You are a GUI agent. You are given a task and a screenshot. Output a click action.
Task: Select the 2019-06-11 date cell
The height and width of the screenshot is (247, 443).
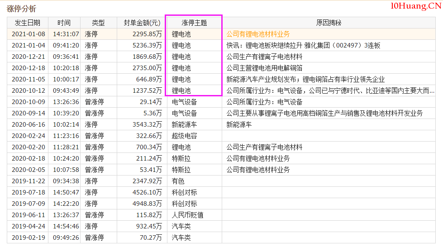point(28,215)
